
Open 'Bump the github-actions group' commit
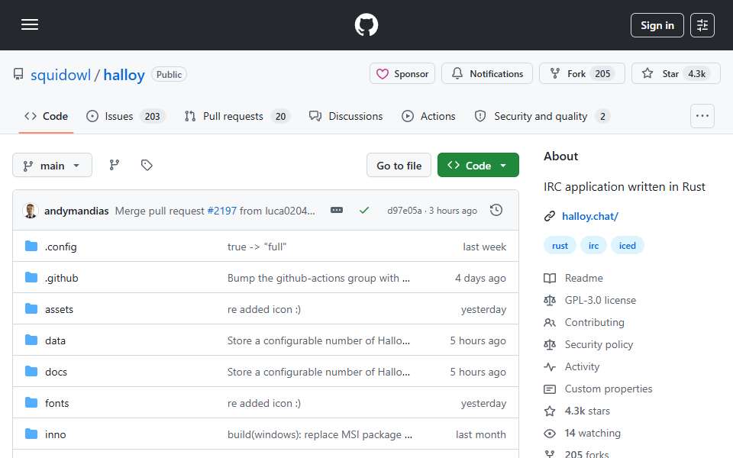318,278
